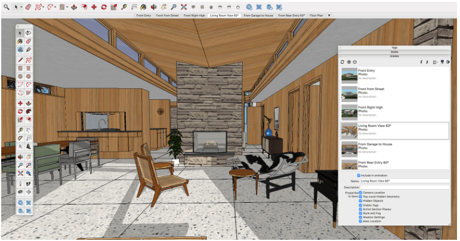Choose the Push/Pull tool in top toolbar
460x241 pixels.
[73, 7]
